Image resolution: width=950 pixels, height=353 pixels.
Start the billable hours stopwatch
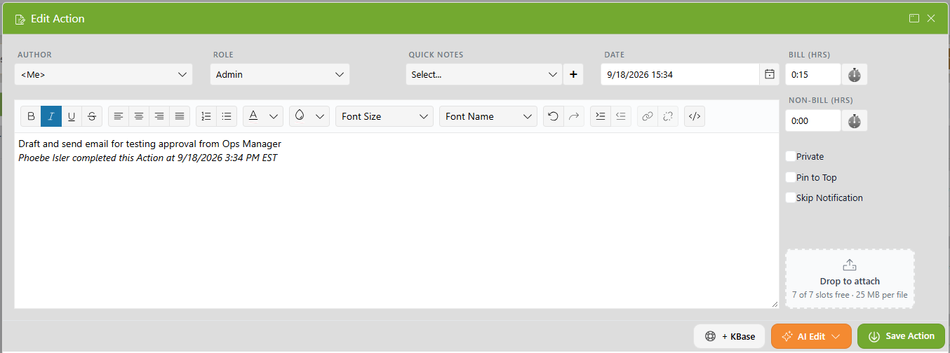854,74
